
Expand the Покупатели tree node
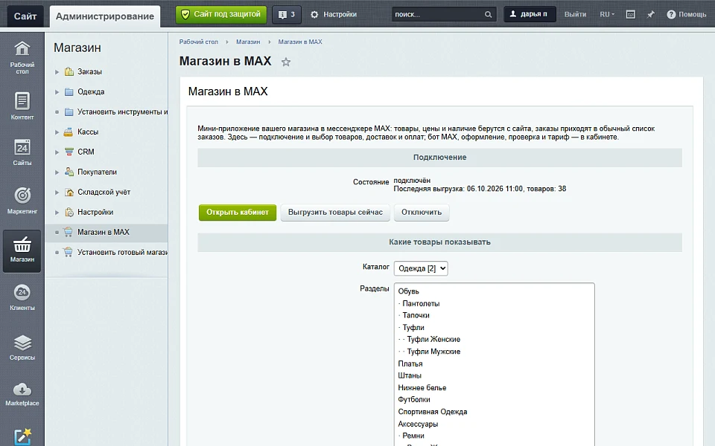[57, 172]
